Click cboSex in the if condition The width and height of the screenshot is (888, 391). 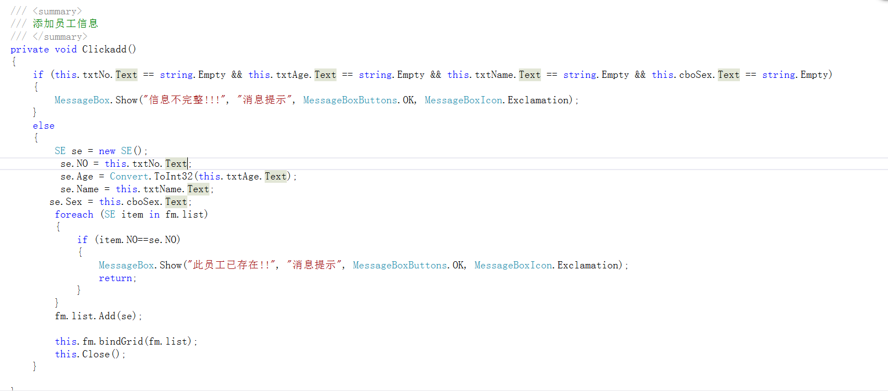click(x=696, y=75)
